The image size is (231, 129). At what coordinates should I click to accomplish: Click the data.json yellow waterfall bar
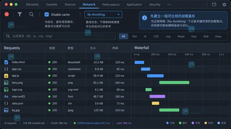(156, 103)
